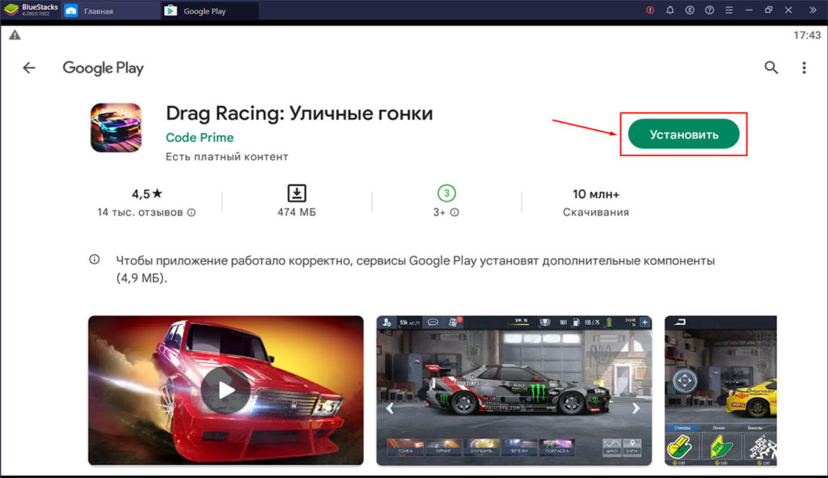Open BlueStacks notifications bell
This screenshot has height=478, width=828.
click(x=670, y=10)
